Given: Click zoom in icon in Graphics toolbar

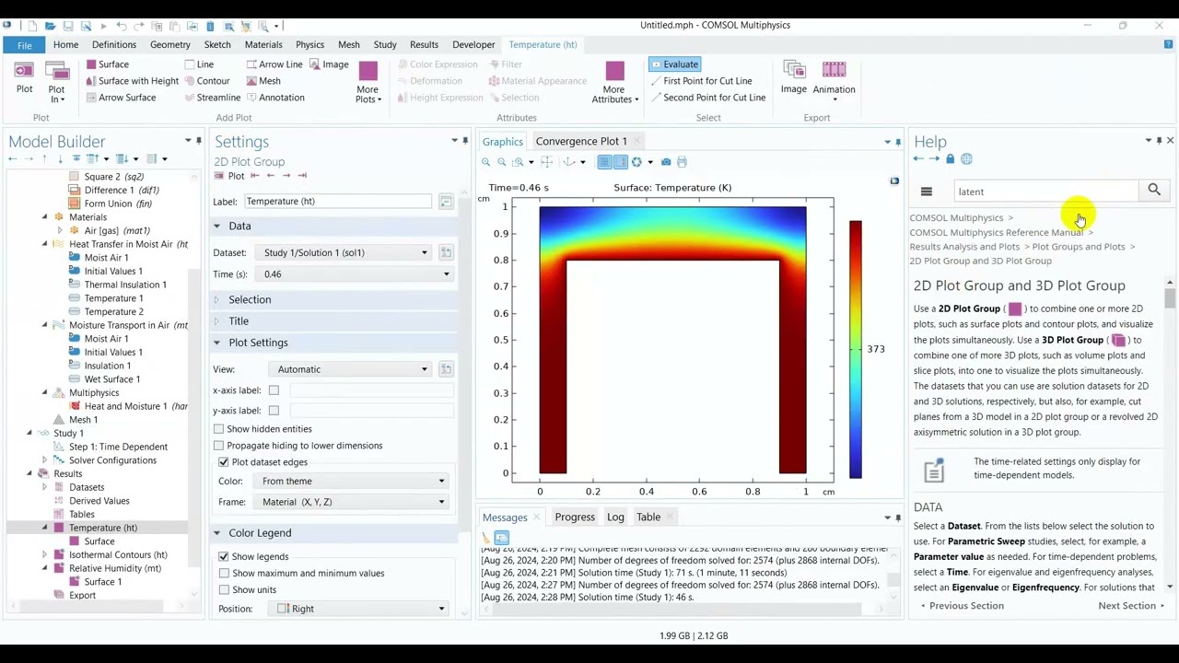Looking at the screenshot, I should point(485,162).
